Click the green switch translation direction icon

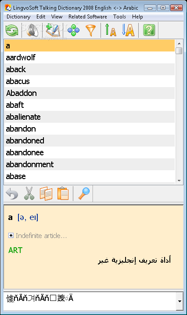pyautogui.click(x=12, y=30)
